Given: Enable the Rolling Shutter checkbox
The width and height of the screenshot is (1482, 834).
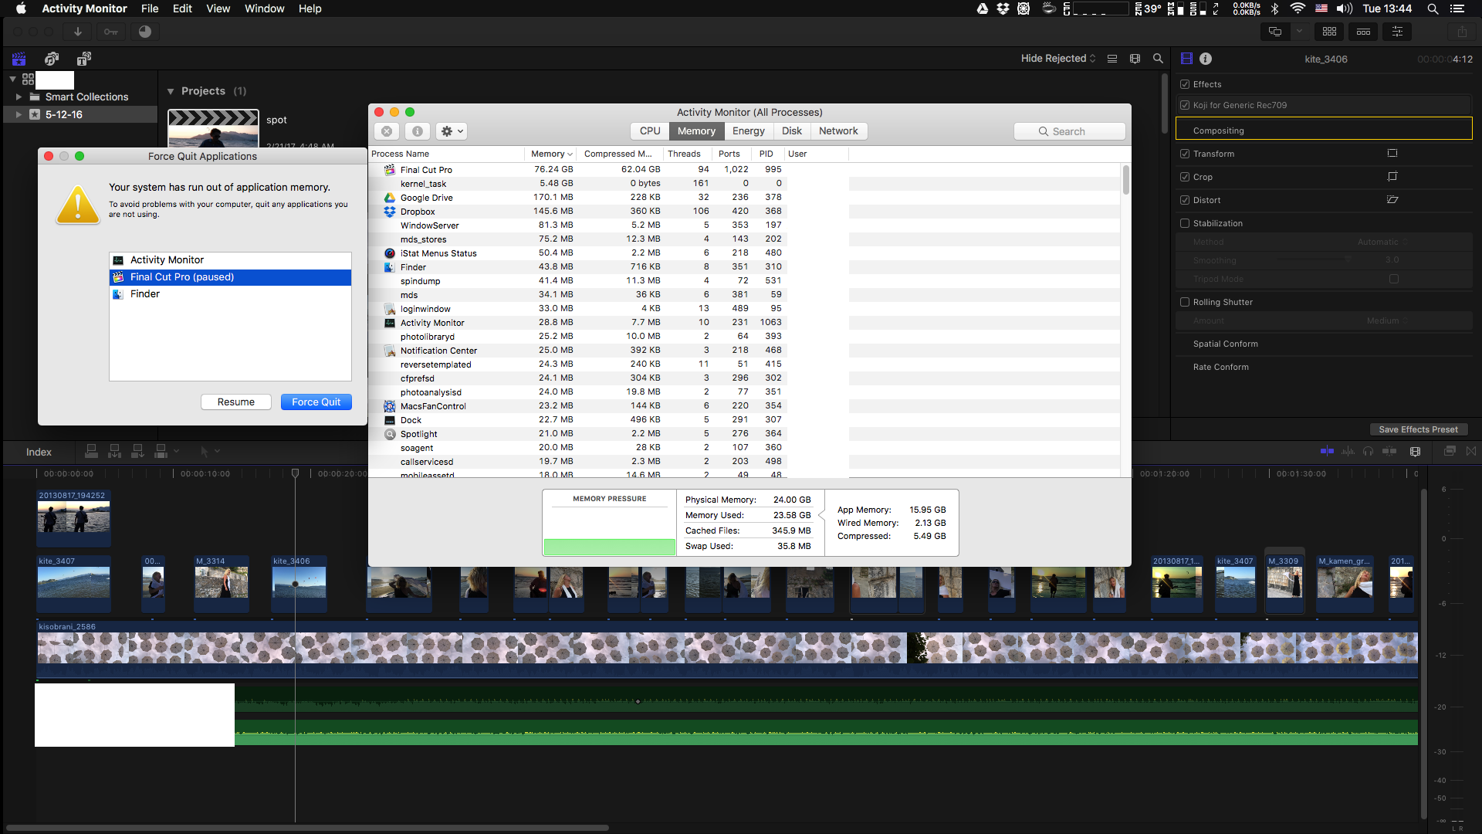Looking at the screenshot, I should [x=1185, y=302].
